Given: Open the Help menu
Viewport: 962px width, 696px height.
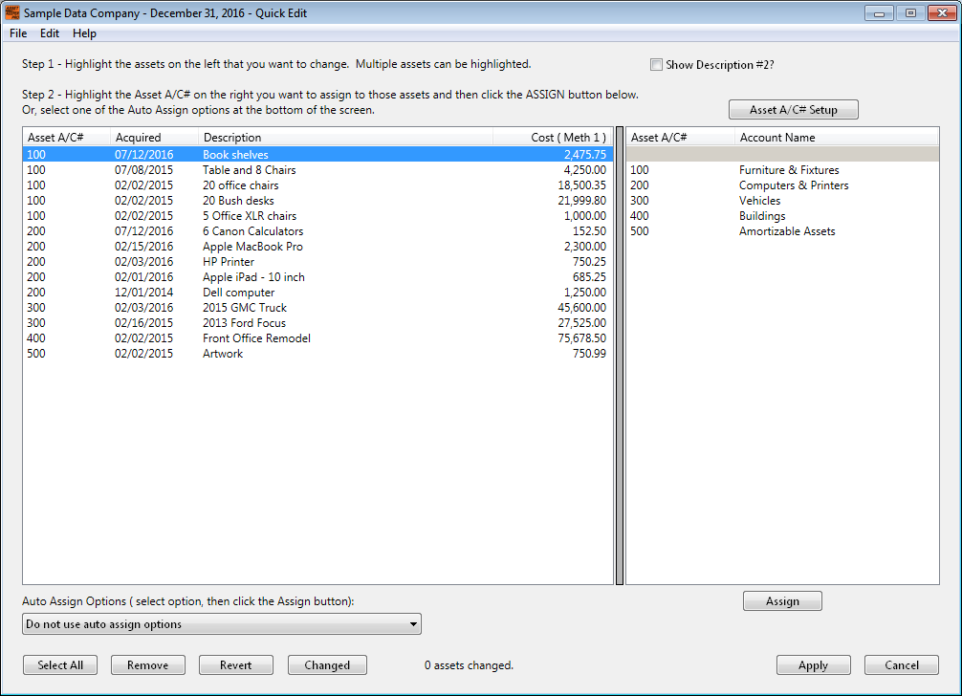Looking at the screenshot, I should pyautogui.click(x=85, y=33).
